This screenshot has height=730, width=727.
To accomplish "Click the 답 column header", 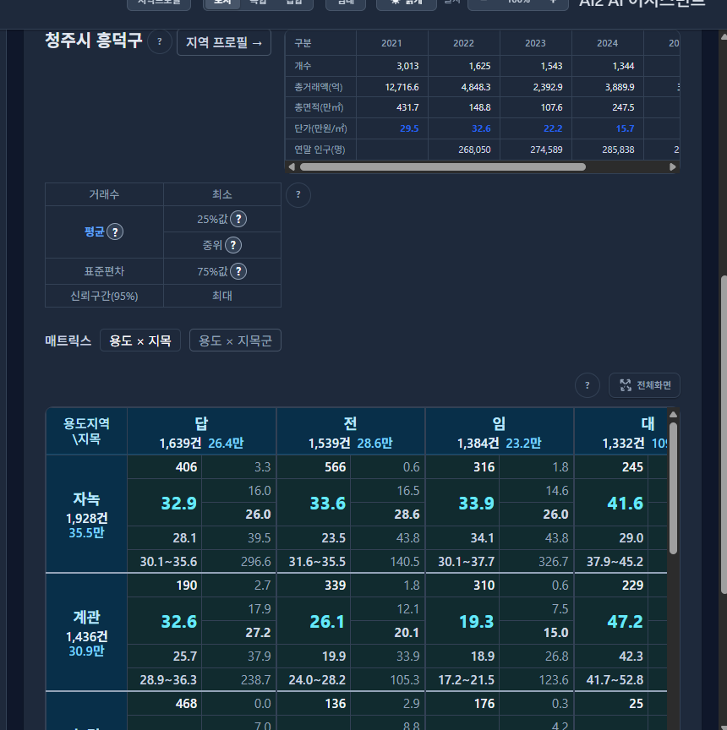I will [x=202, y=432].
